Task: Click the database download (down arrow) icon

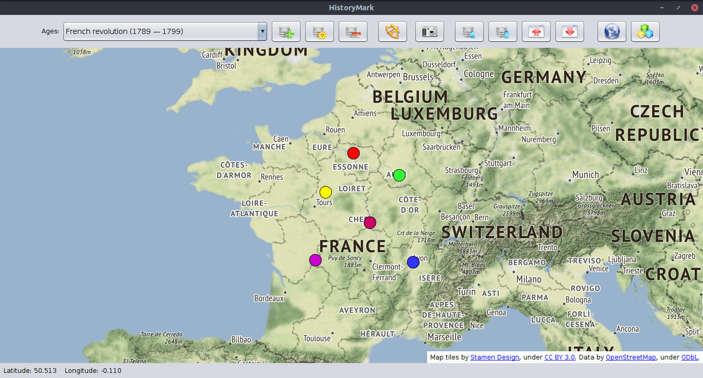Action: [503, 31]
